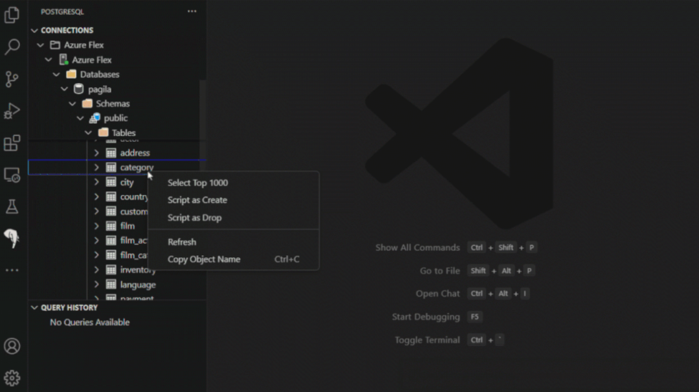The height and width of the screenshot is (392, 699).
Task: Select the city table row
Action: [x=117, y=182]
